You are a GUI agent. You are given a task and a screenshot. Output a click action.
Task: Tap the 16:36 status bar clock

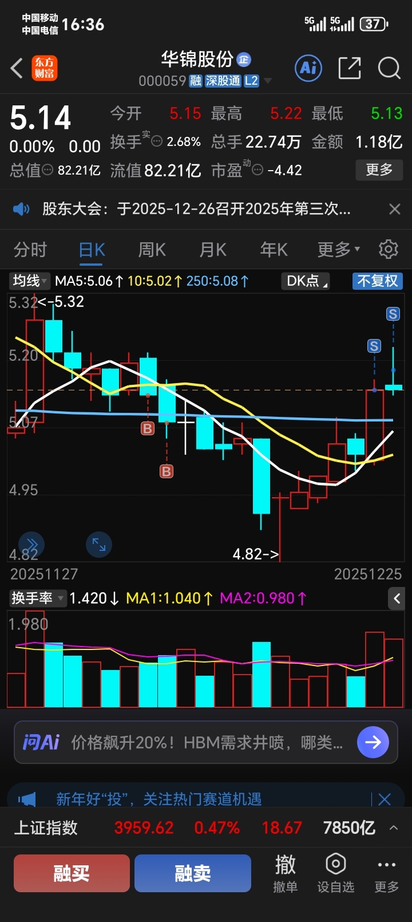click(x=84, y=24)
